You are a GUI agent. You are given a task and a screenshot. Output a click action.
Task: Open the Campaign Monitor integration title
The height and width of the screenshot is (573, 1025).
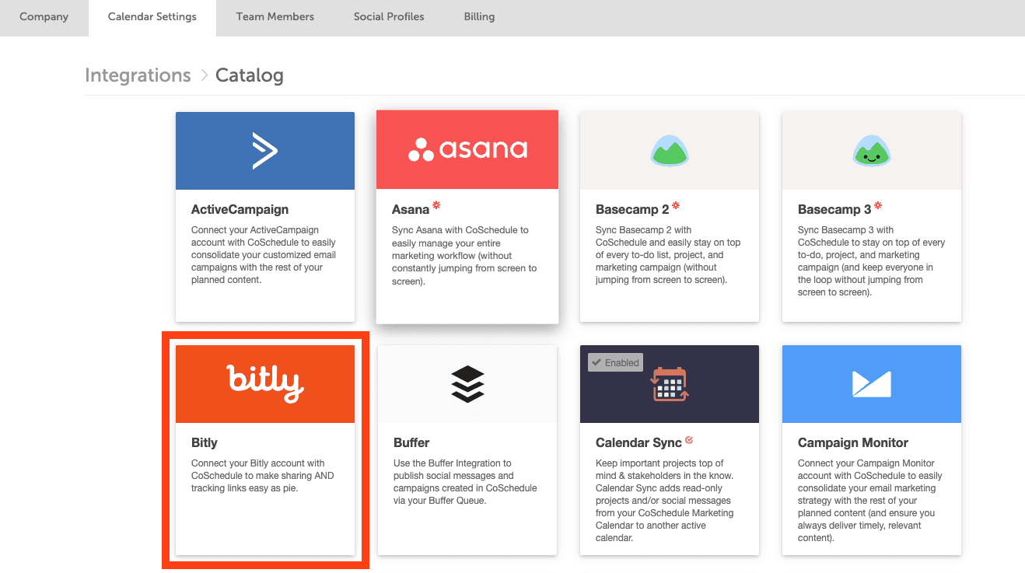[x=853, y=443]
